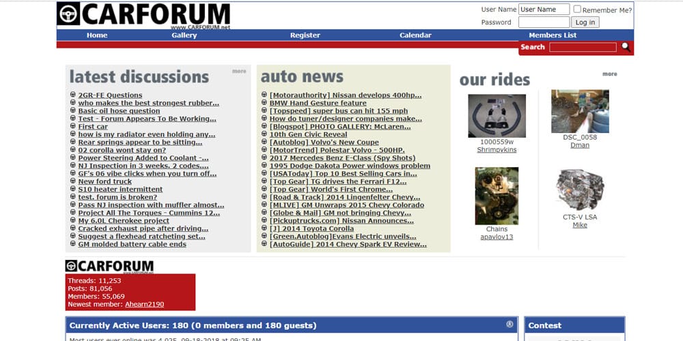Open newest member Ahearn2190 profile

(x=145, y=304)
